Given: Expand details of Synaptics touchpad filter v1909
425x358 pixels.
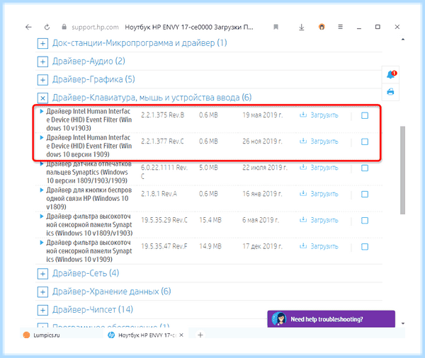Looking at the screenshot, I should [x=42, y=243].
